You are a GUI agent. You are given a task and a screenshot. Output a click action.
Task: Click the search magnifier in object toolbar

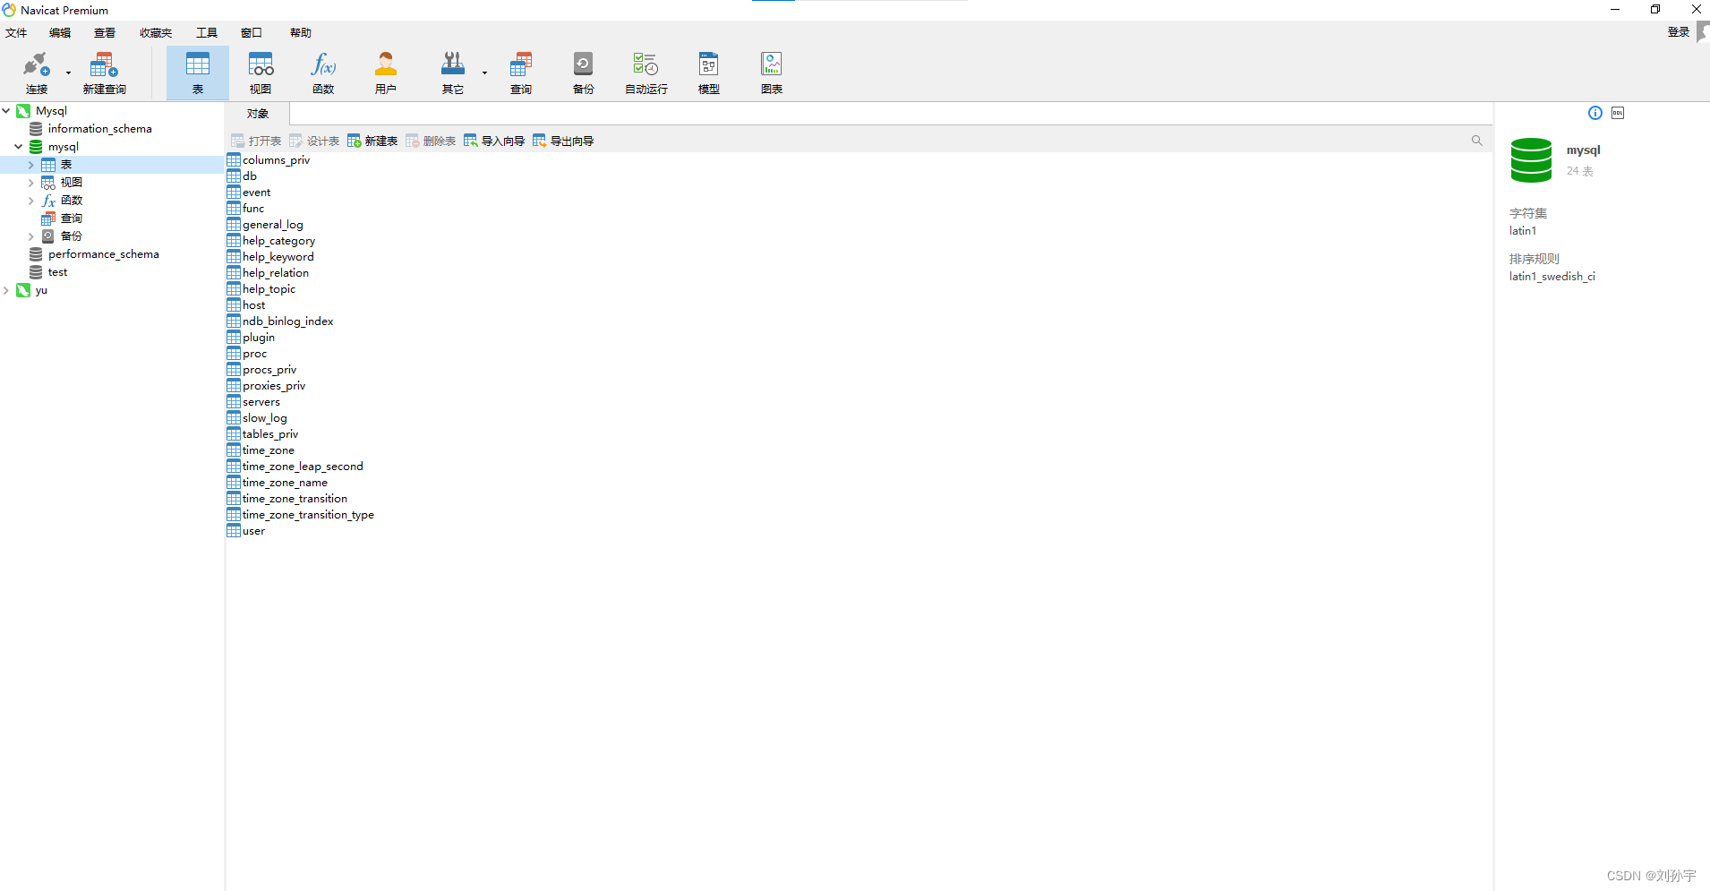click(x=1477, y=141)
